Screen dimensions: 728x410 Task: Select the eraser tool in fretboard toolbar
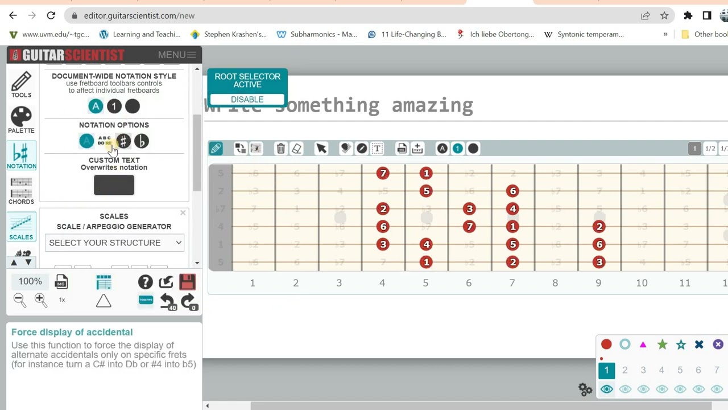(x=296, y=149)
